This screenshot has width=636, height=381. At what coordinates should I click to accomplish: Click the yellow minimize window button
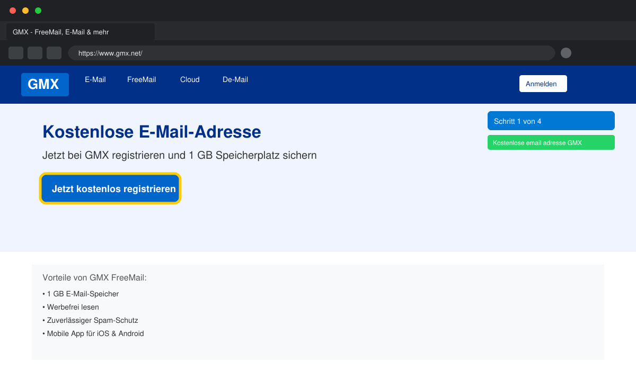click(25, 11)
